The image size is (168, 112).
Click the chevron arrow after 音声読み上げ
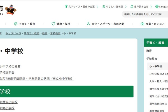[151, 7]
